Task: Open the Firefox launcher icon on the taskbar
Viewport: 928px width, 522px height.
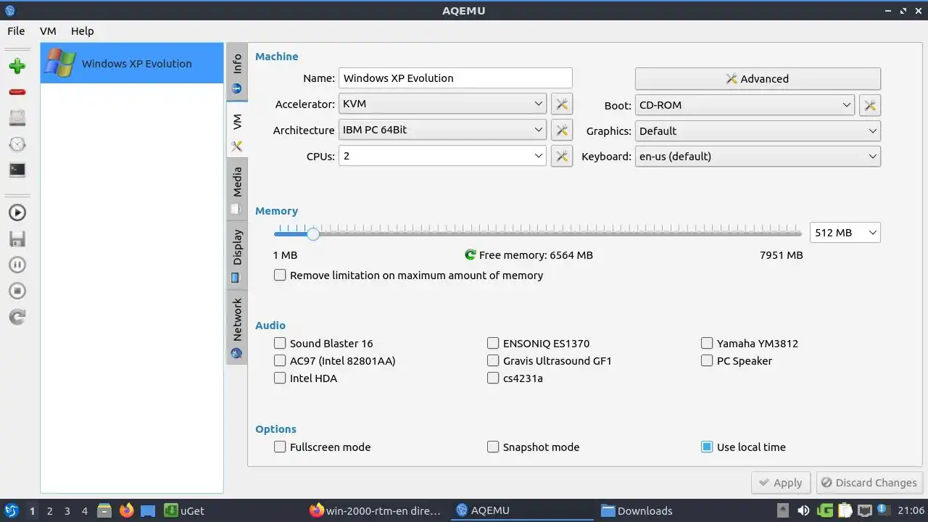Action: (127, 510)
